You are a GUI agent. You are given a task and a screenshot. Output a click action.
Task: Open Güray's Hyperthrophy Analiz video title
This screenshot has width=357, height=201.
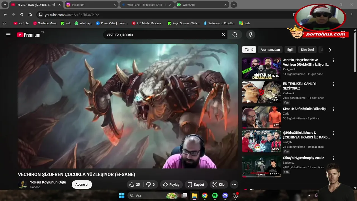pos(303,158)
